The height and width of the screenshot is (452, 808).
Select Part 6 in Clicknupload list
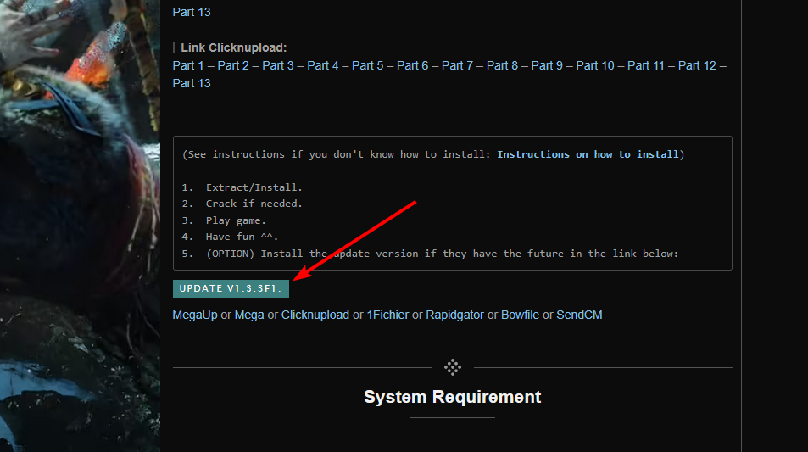click(413, 65)
